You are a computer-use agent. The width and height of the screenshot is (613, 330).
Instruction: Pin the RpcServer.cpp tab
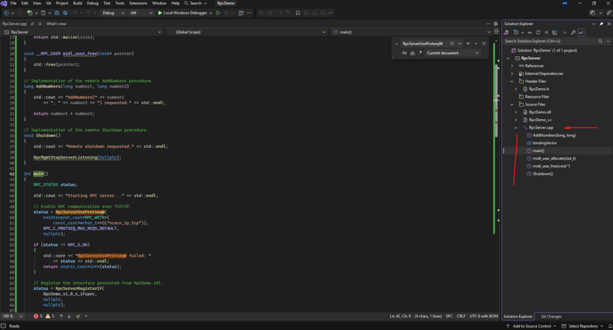tap(32, 24)
